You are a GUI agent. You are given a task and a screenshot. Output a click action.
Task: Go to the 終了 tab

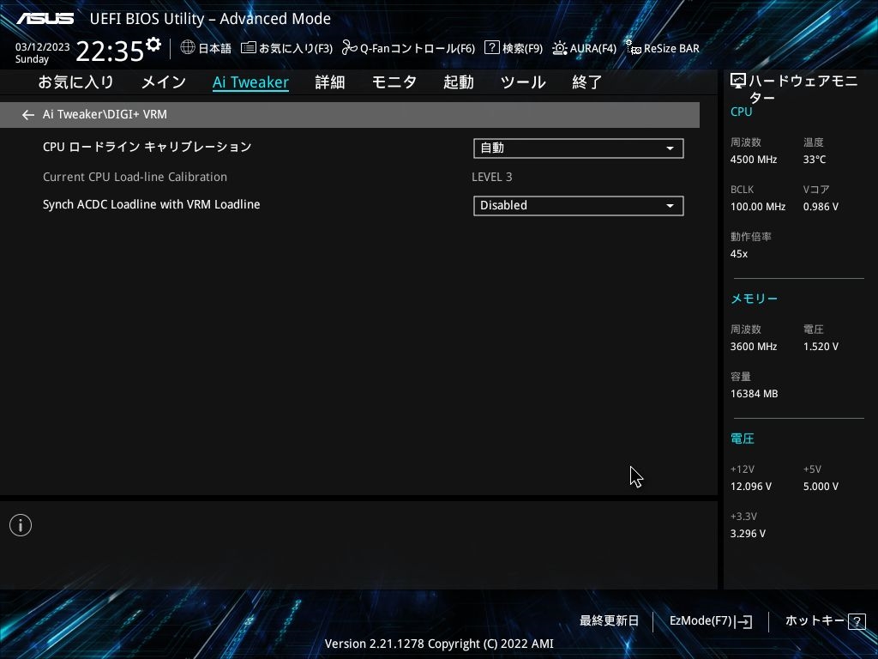[x=586, y=82]
